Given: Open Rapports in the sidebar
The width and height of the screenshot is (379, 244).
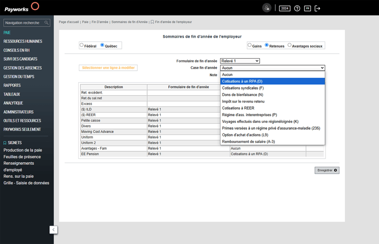Looking at the screenshot, I should tap(12, 85).
